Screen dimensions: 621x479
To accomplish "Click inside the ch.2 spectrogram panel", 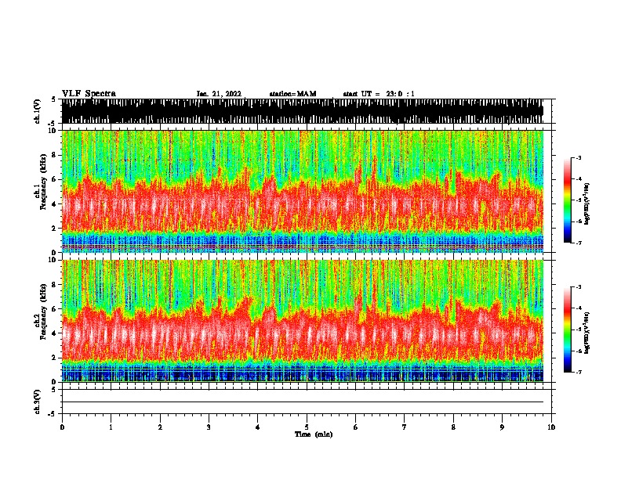I will click(303, 321).
